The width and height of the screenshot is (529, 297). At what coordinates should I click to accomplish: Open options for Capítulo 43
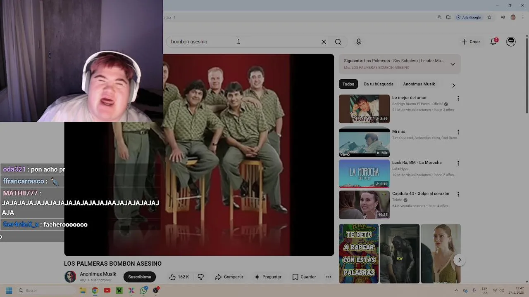pos(458,194)
